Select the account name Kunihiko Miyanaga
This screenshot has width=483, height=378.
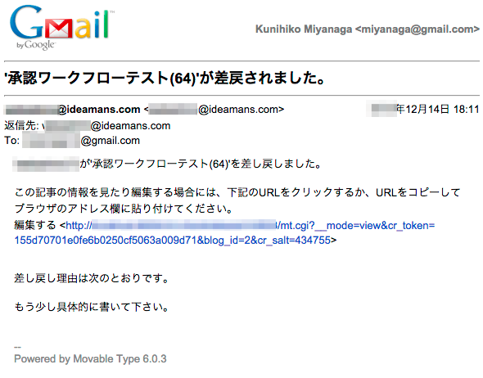pyautogui.click(x=304, y=29)
